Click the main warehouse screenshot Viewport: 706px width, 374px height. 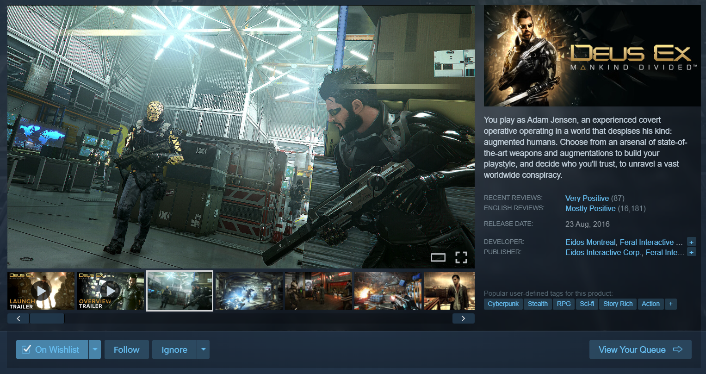pos(241,137)
